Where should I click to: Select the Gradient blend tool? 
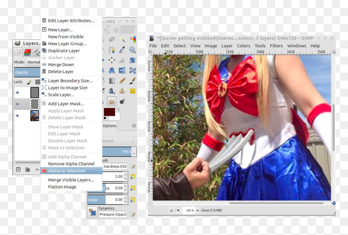point(112,81)
